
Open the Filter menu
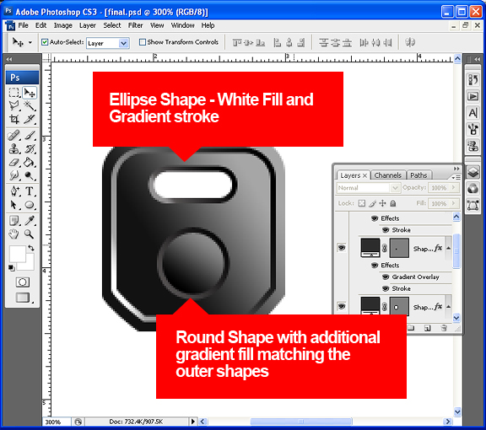coord(136,25)
